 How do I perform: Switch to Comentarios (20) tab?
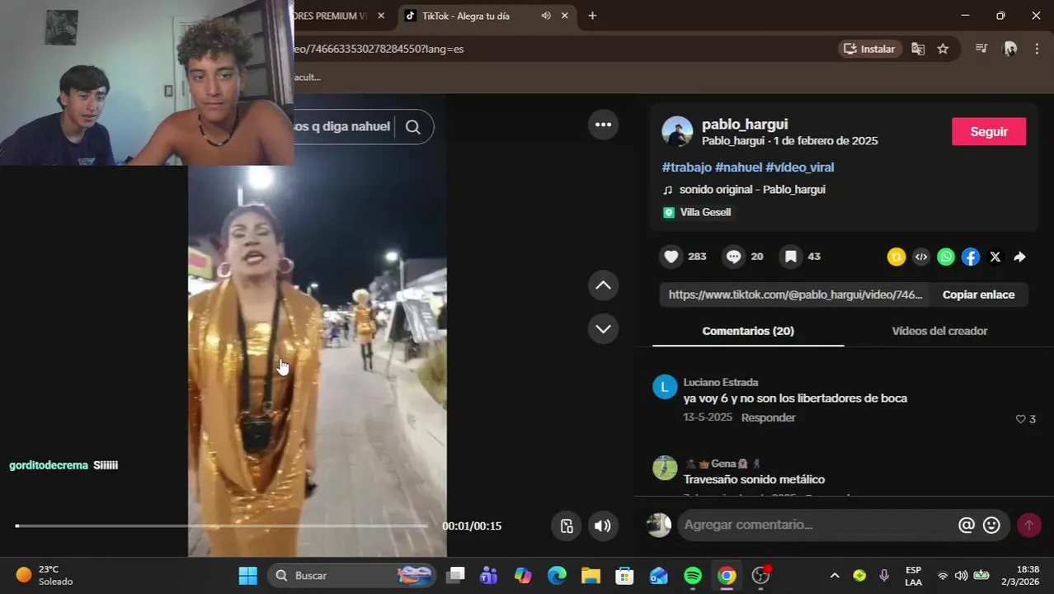pyautogui.click(x=748, y=331)
